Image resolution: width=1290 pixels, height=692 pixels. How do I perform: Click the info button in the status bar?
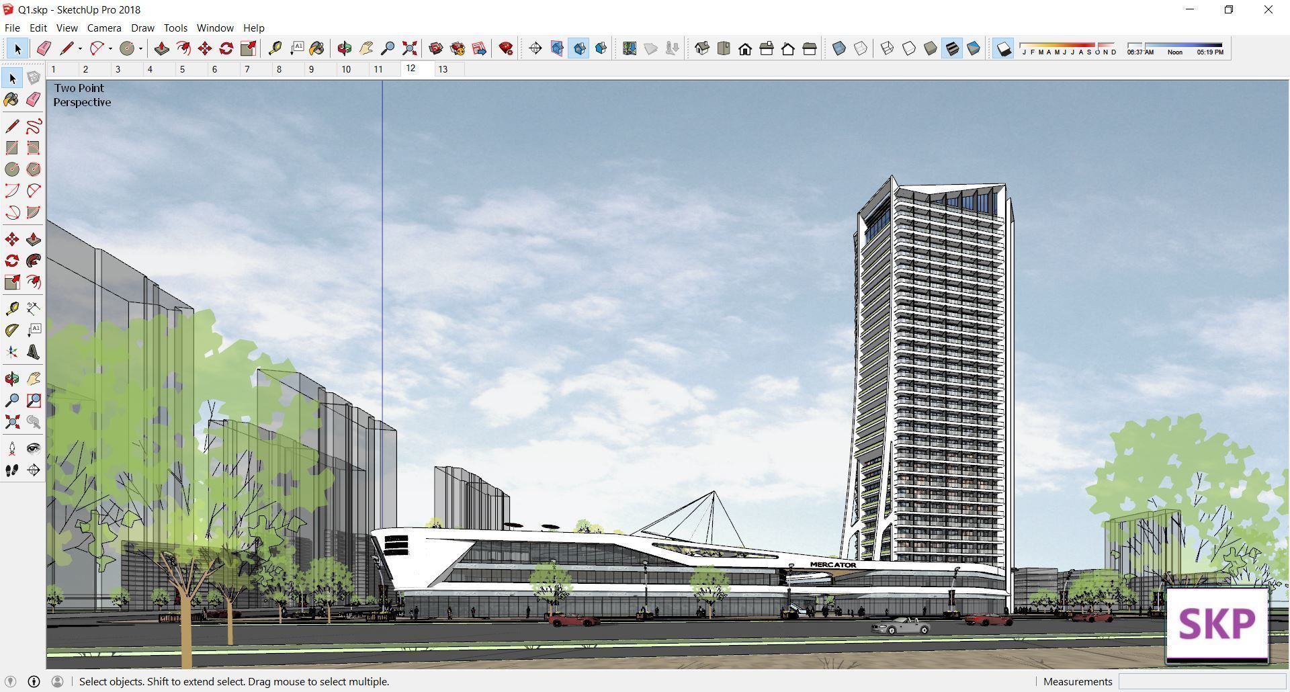coord(33,681)
